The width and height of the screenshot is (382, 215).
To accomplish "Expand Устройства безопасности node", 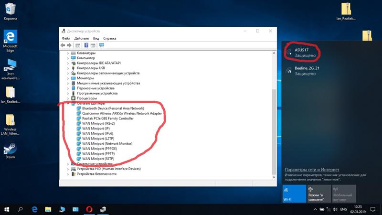I will 68,174.
